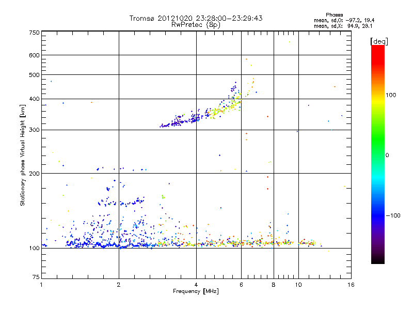Click the colorbar tick label "100"

click(391, 95)
